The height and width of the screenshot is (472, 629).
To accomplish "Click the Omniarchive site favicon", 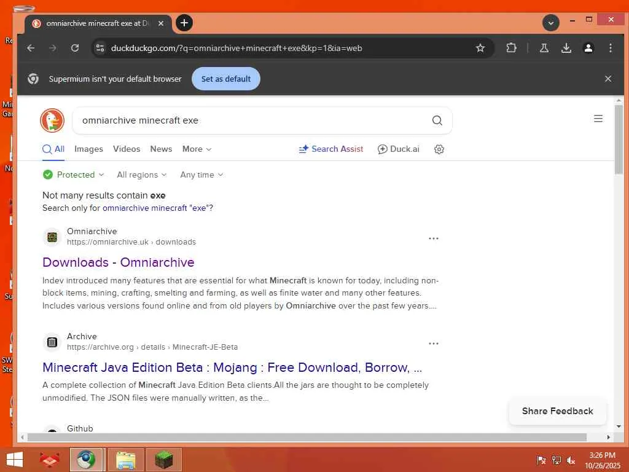I will (x=52, y=237).
